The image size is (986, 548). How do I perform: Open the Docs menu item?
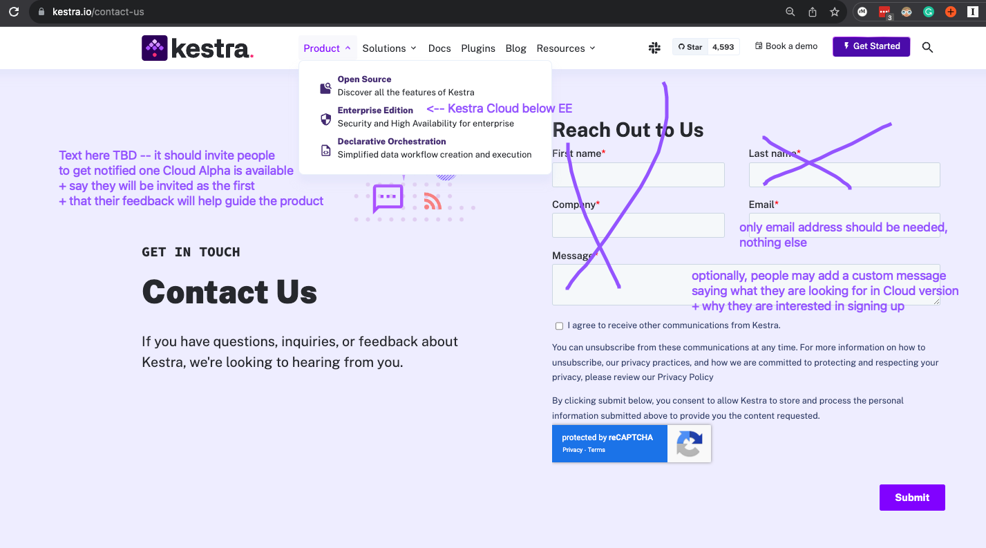439,48
